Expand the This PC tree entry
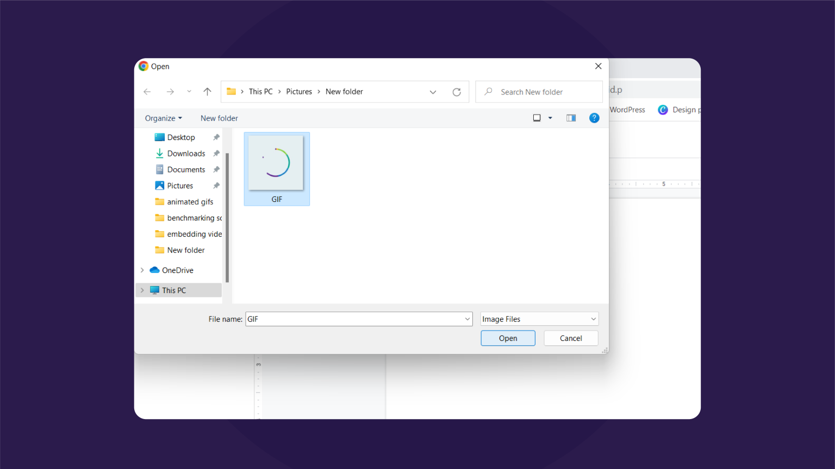 142,290
